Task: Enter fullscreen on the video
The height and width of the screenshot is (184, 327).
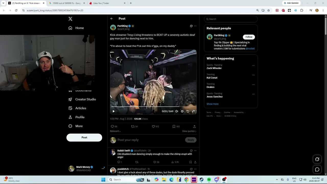Action: pos(193,111)
